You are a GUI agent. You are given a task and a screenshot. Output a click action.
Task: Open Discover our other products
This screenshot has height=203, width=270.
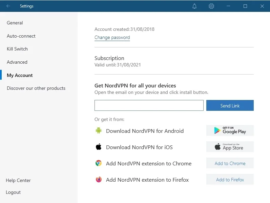pos(36,88)
